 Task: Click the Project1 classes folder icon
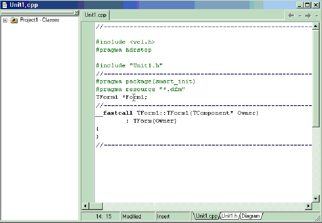pos(14,20)
